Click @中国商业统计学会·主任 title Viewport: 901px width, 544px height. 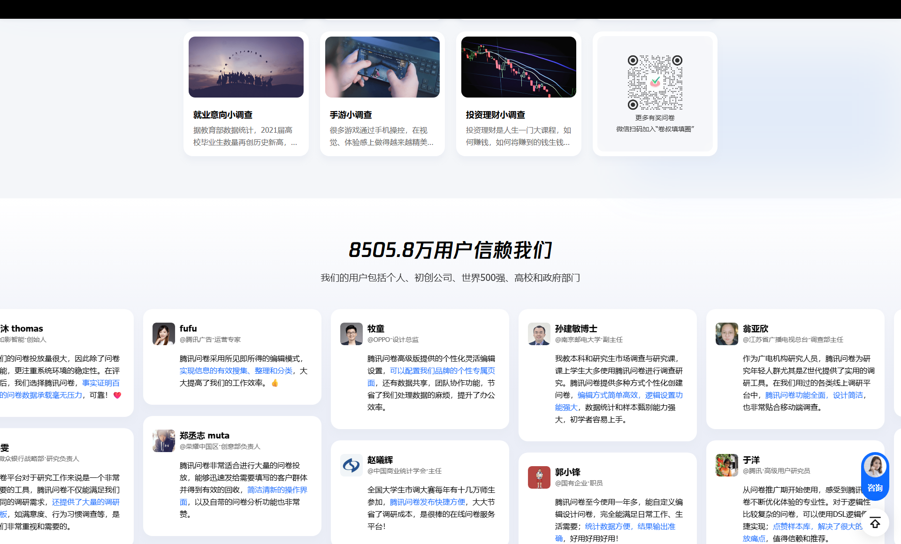pyautogui.click(x=405, y=471)
